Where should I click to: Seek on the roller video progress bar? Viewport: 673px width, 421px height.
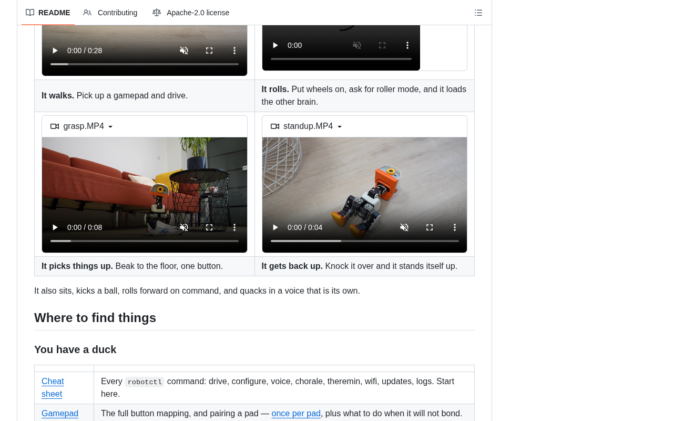[341, 59]
